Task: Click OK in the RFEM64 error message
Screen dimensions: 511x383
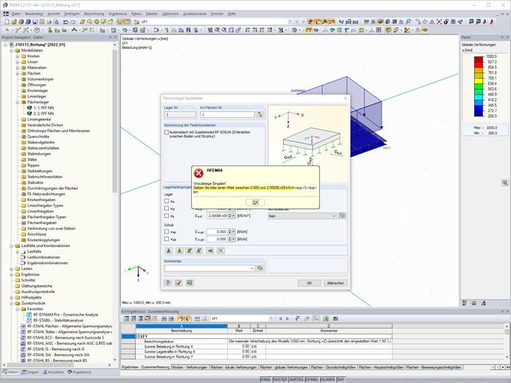Action: [x=255, y=202]
